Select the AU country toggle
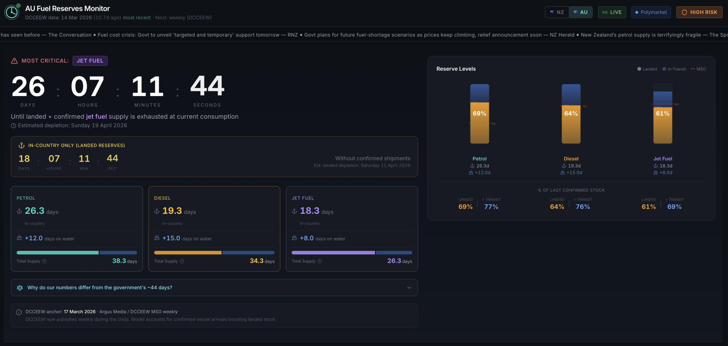This screenshot has height=346, width=728. click(580, 12)
